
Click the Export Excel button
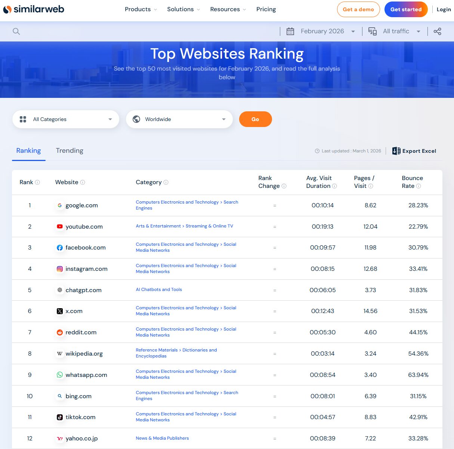pos(414,151)
